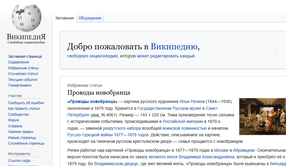Open Текущие события page

tap(23, 80)
